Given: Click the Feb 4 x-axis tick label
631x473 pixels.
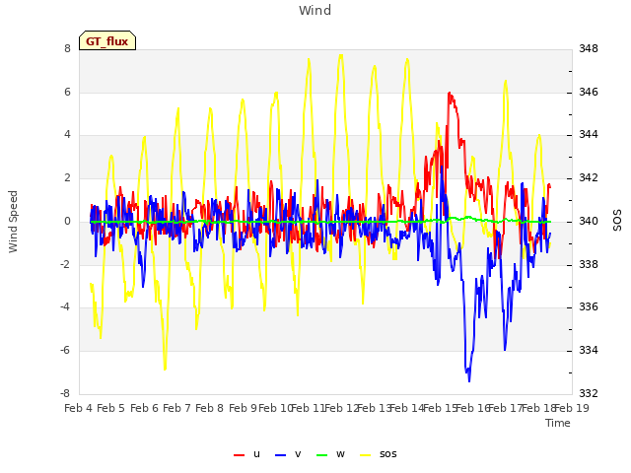Looking at the screenshot, I should pyautogui.click(x=78, y=408).
